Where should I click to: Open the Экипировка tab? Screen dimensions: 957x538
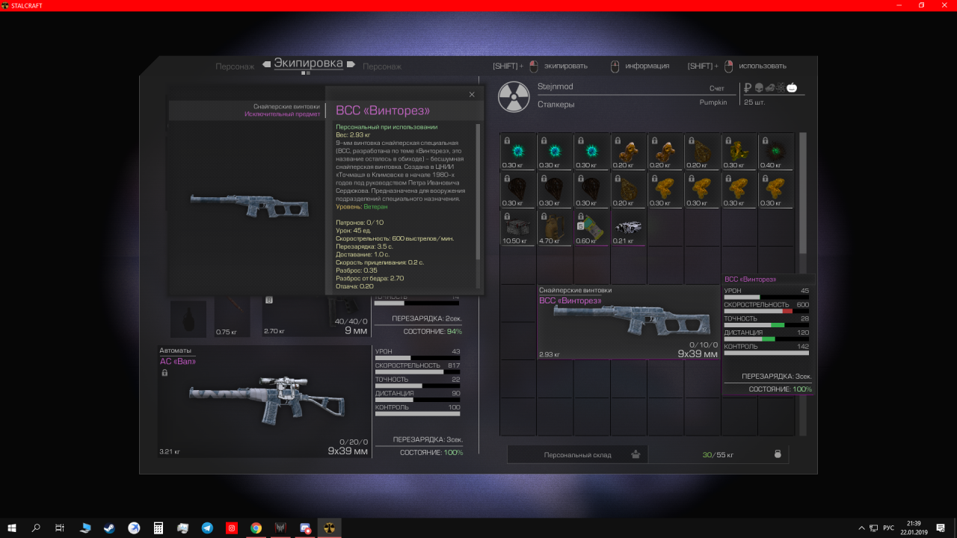click(x=308, y=64)
